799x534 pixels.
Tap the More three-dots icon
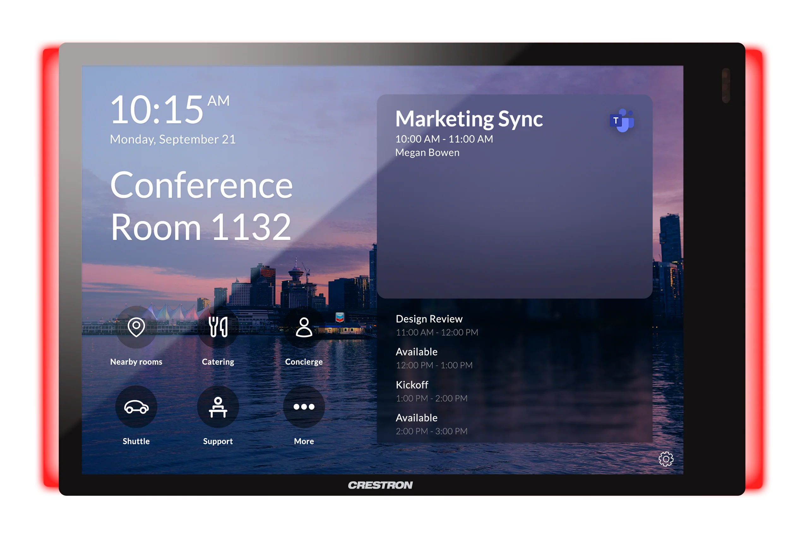[304, 406]
